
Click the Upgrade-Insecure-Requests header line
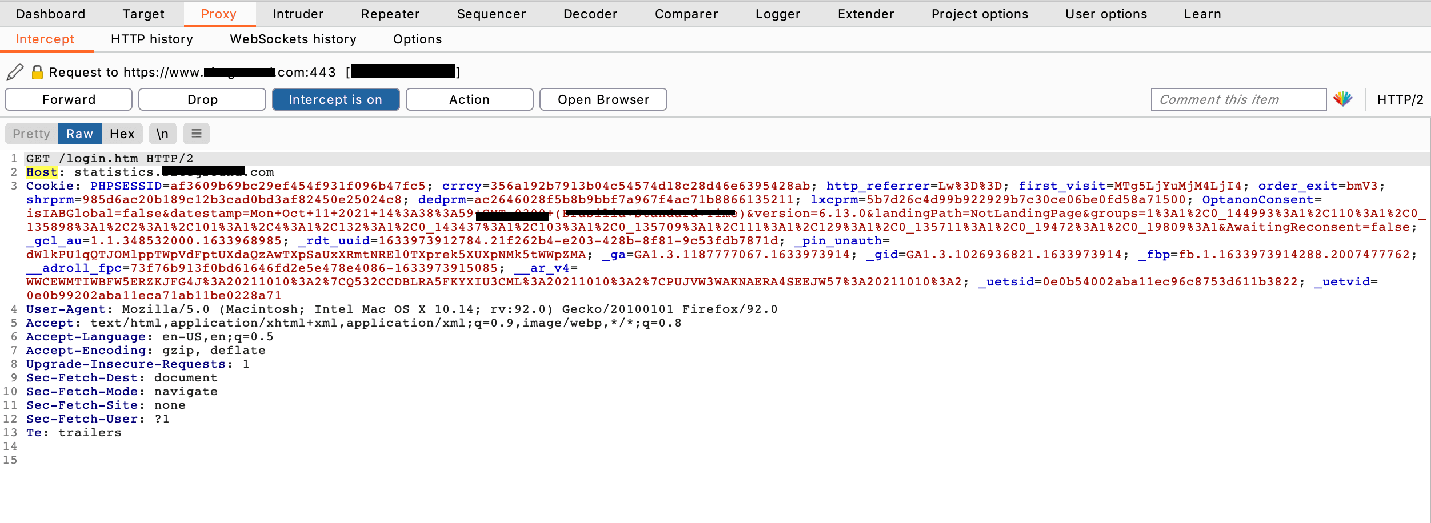[138, 364]
